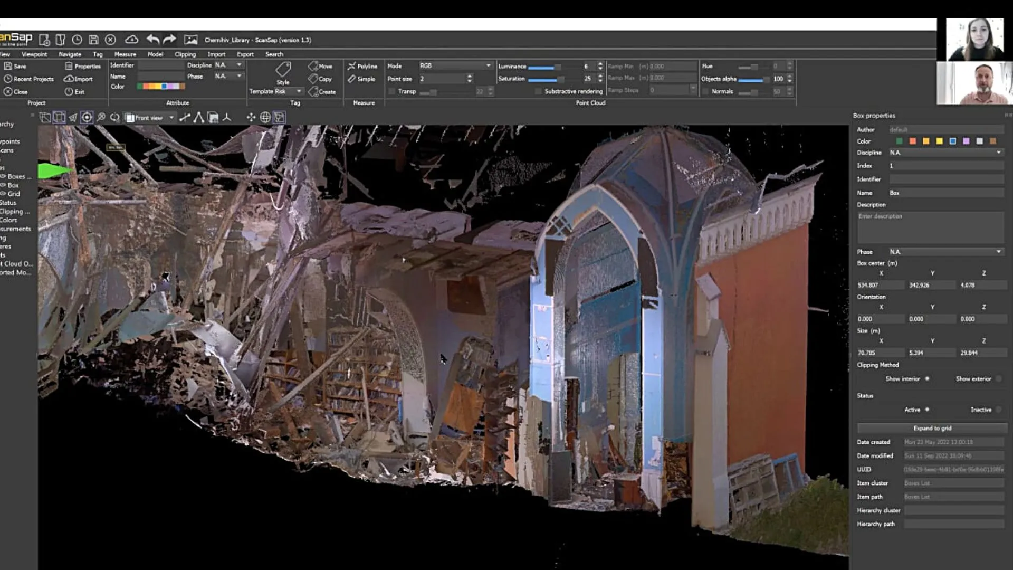Open the Model menu in menu bar

pyautogui.click(x=155, y=54)
